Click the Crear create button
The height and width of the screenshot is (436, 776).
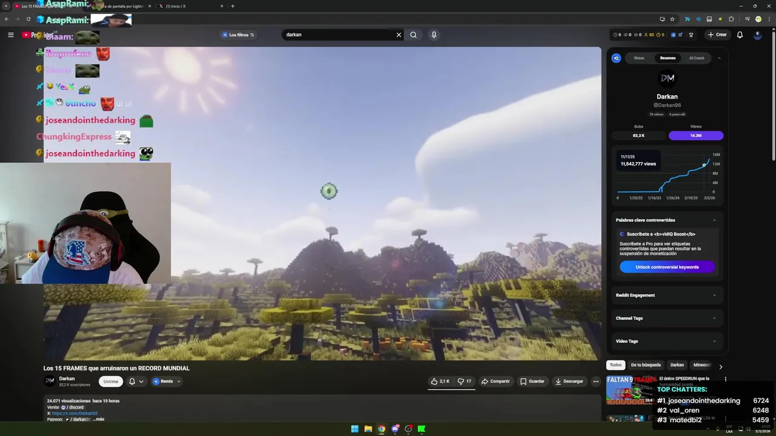pyautogui.click(x=717, y=35)
